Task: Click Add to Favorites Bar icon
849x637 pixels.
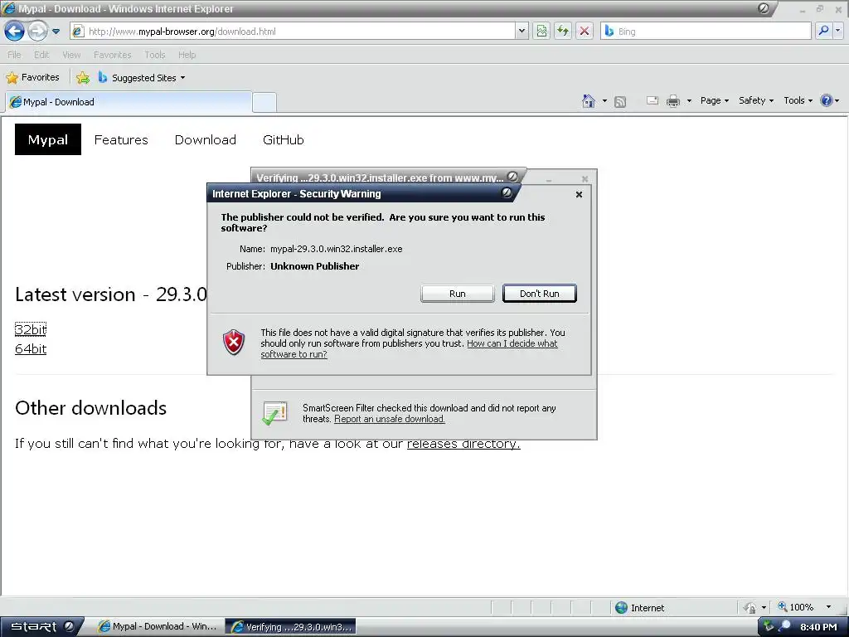Action: coord(83,78)
